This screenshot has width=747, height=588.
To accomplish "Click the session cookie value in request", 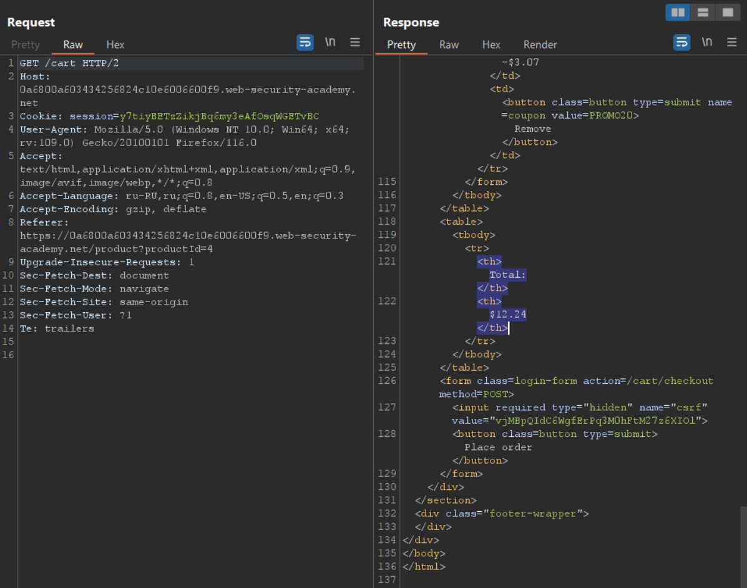I will click(219, 117).
